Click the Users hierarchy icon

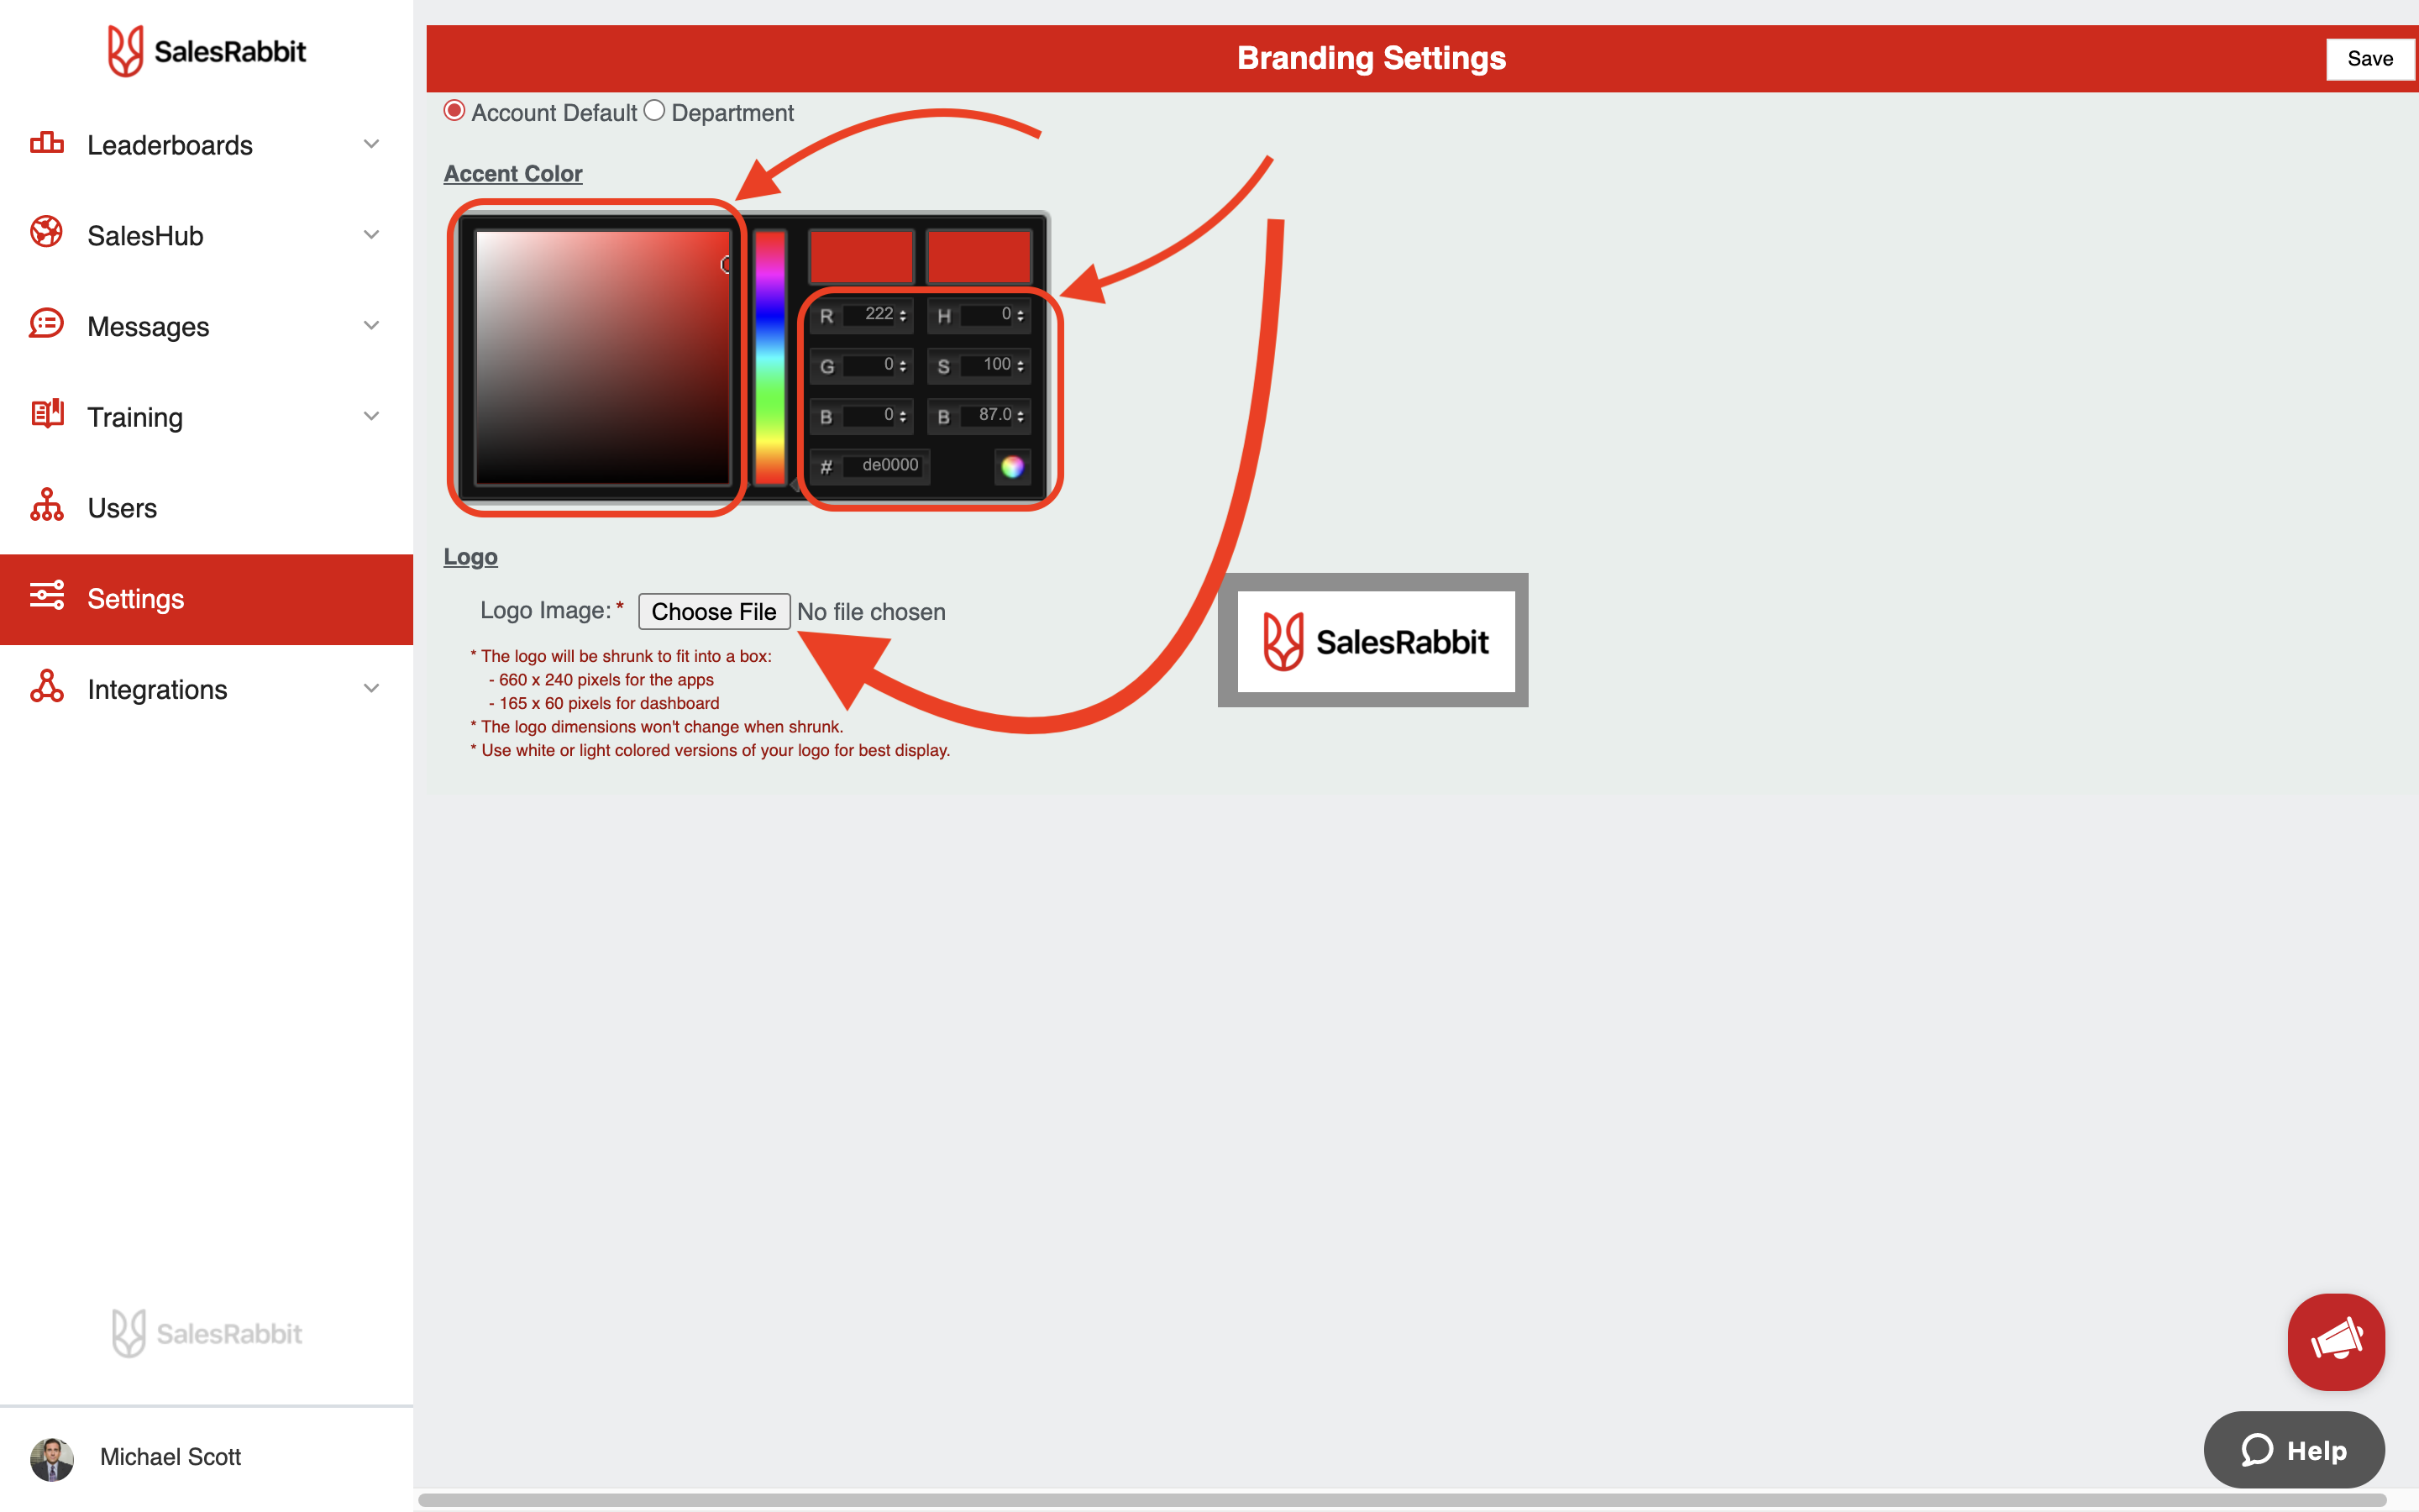tap(47, 505)
